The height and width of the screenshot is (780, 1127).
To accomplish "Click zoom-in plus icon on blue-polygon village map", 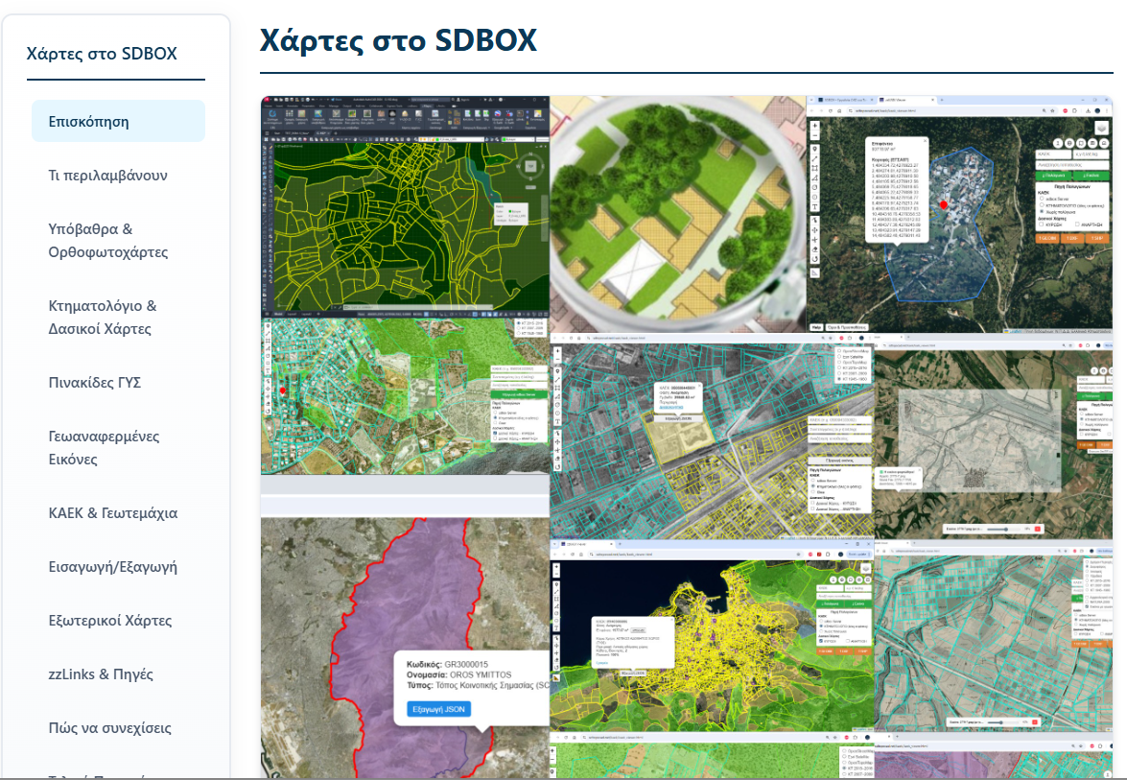I will [814, 126].
